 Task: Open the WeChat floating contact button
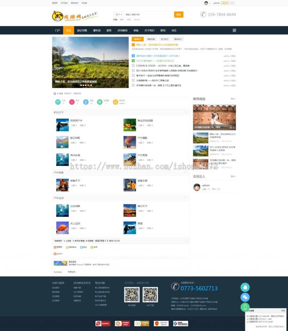click(245, 297)
